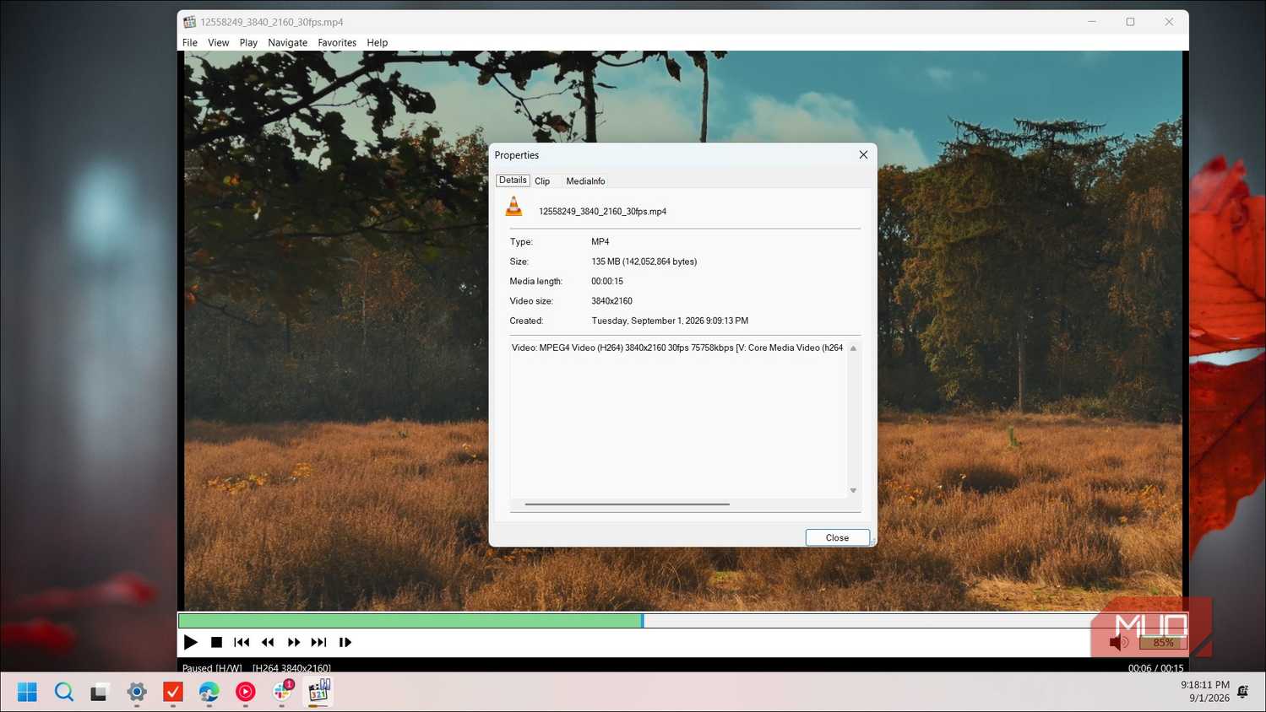The height and width of the screenshot is (712, 1266).
Task: Open the red play-button app on taskbar
Action: (246, 692)
